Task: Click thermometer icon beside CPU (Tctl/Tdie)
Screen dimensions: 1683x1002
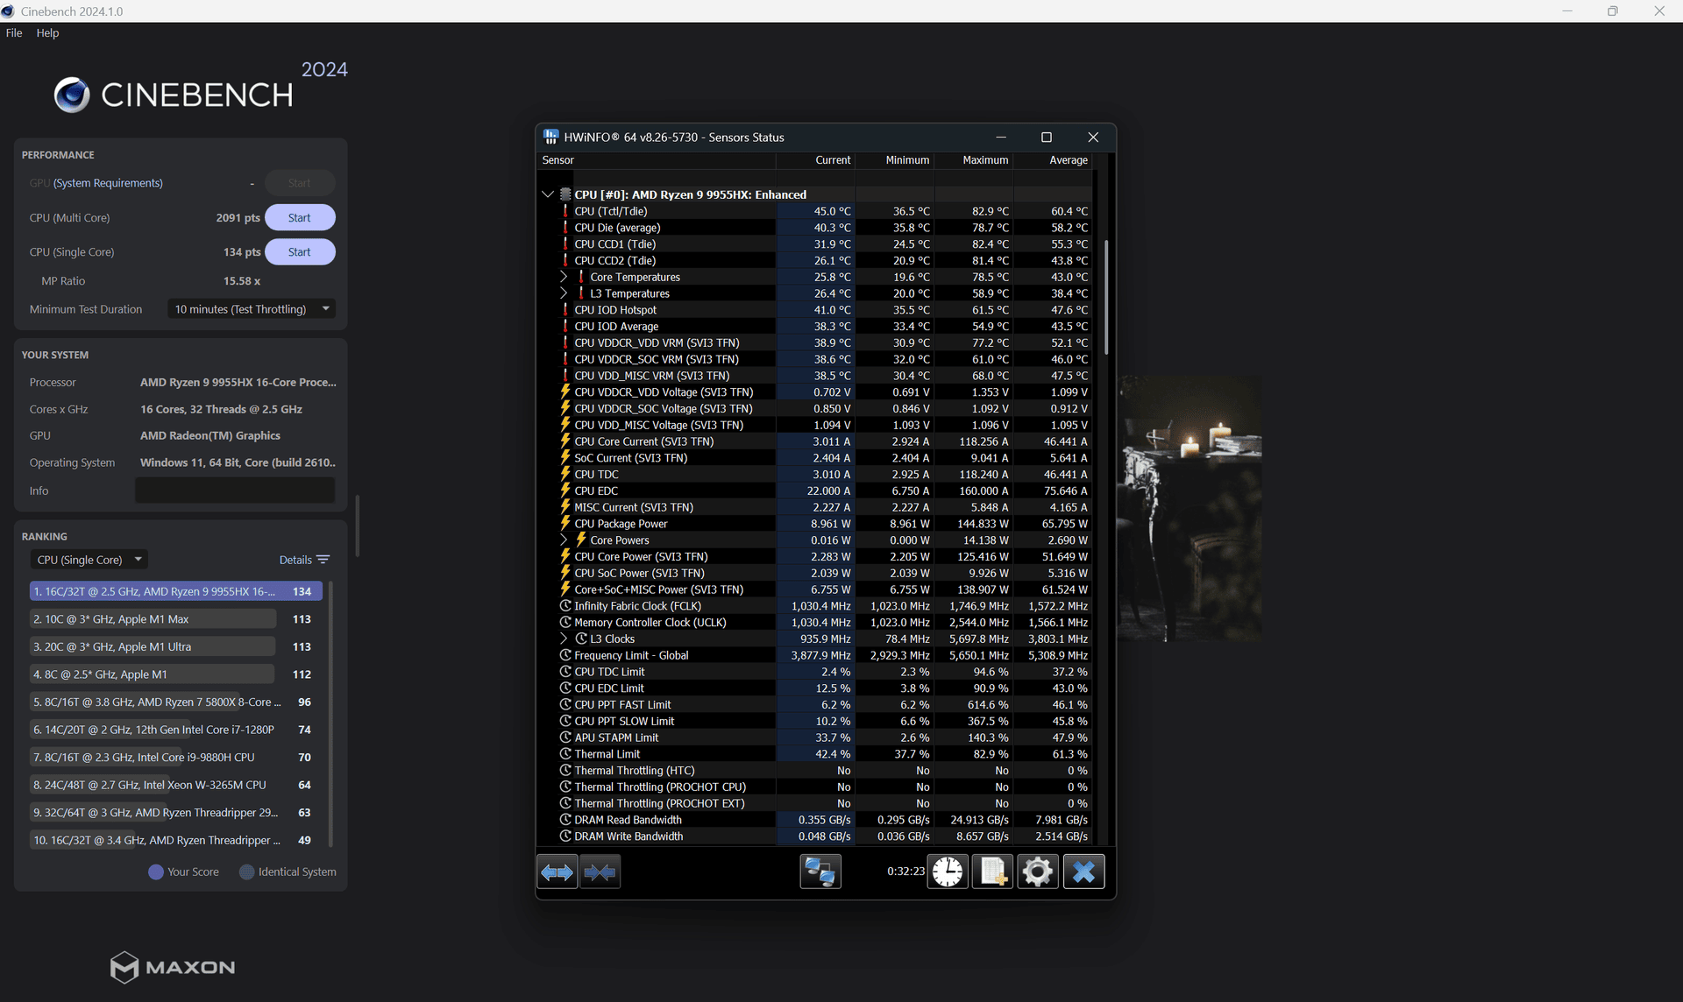Action: tap(565, 211)
